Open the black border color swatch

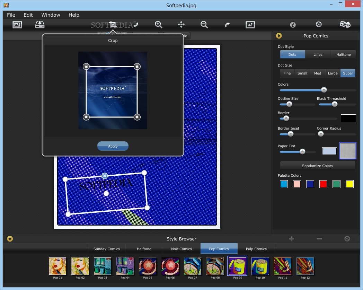click(348, 118)
